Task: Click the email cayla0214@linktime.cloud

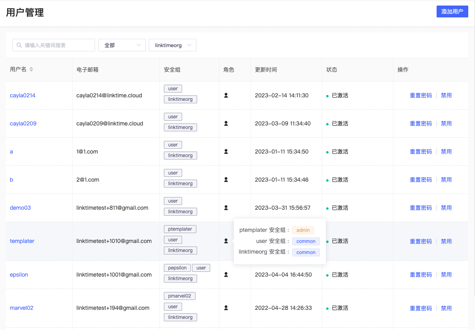Action: [109, 95]
